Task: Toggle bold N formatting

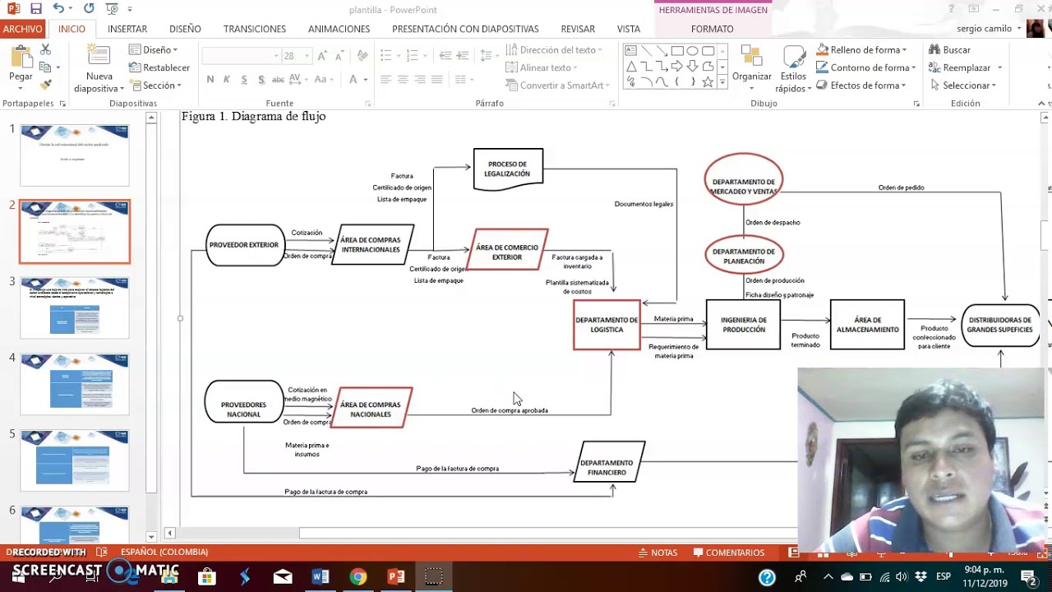Action: [210, 80]
